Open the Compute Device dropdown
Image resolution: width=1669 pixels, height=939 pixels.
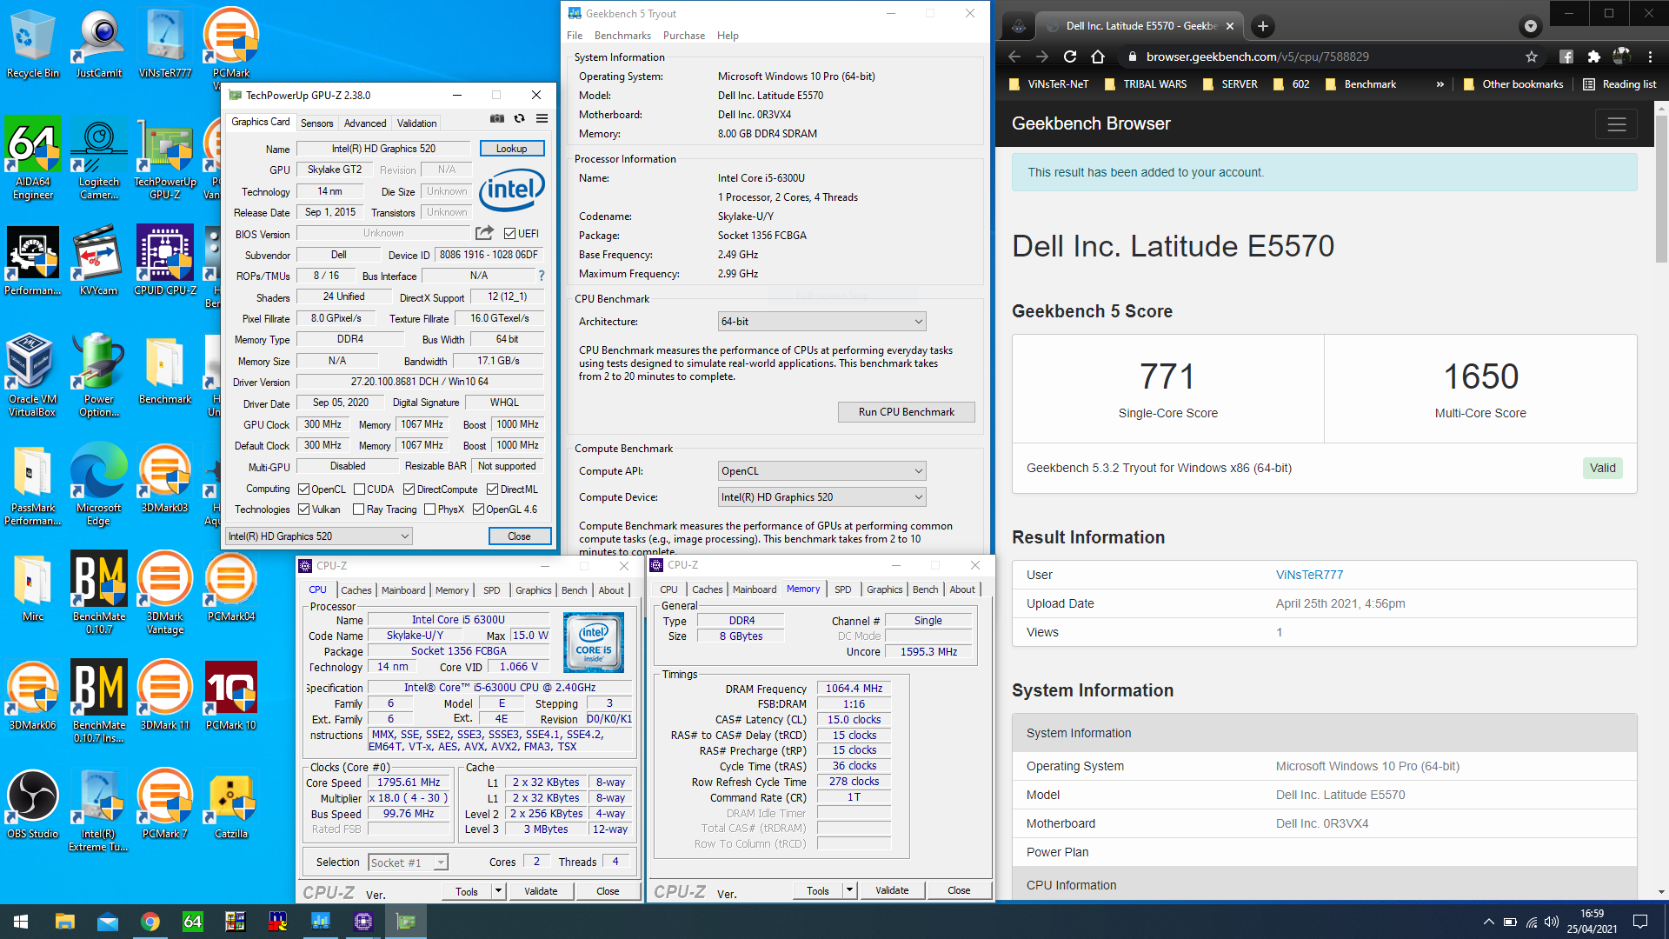coord(821,497)
